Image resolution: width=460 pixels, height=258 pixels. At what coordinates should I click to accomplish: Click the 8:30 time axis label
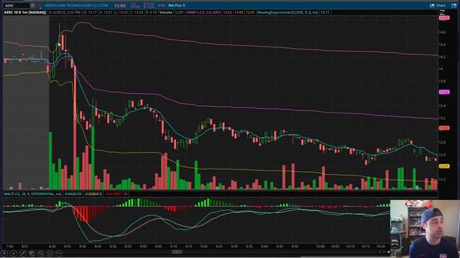52,247
